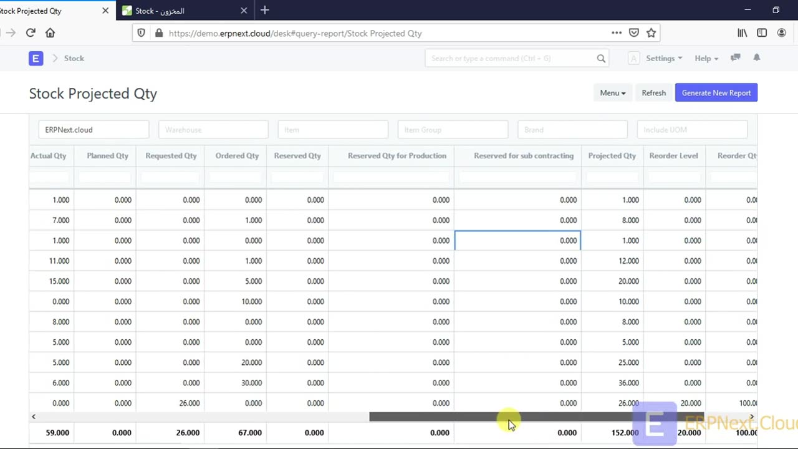Click the ERPNext home logo icon

(x=36, y=58)
